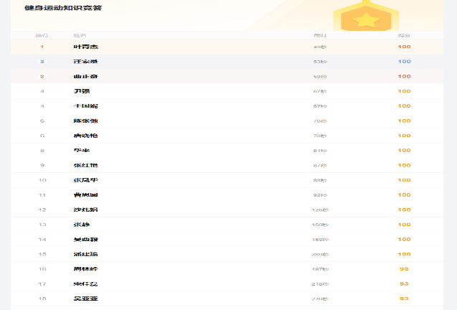
Task: Click the time value in rank 15 row
Action: pyautogui.click(x=320, y=254)
